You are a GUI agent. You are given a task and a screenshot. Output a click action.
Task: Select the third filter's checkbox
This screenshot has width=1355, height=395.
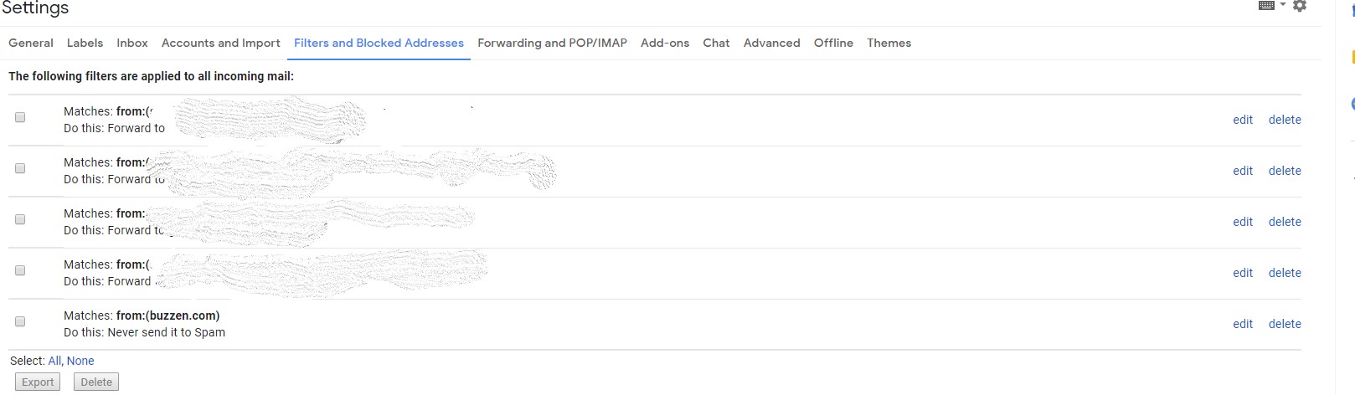[20, 219]
